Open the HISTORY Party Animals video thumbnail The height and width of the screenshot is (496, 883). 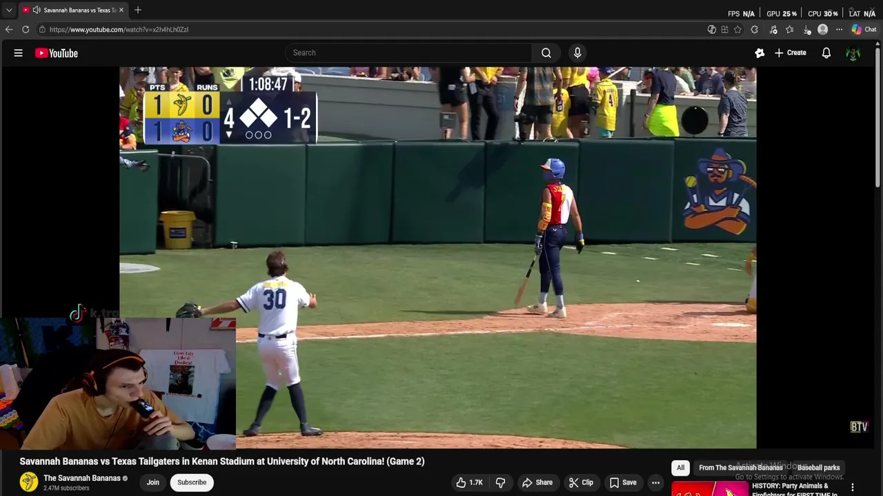coord(710,488)
